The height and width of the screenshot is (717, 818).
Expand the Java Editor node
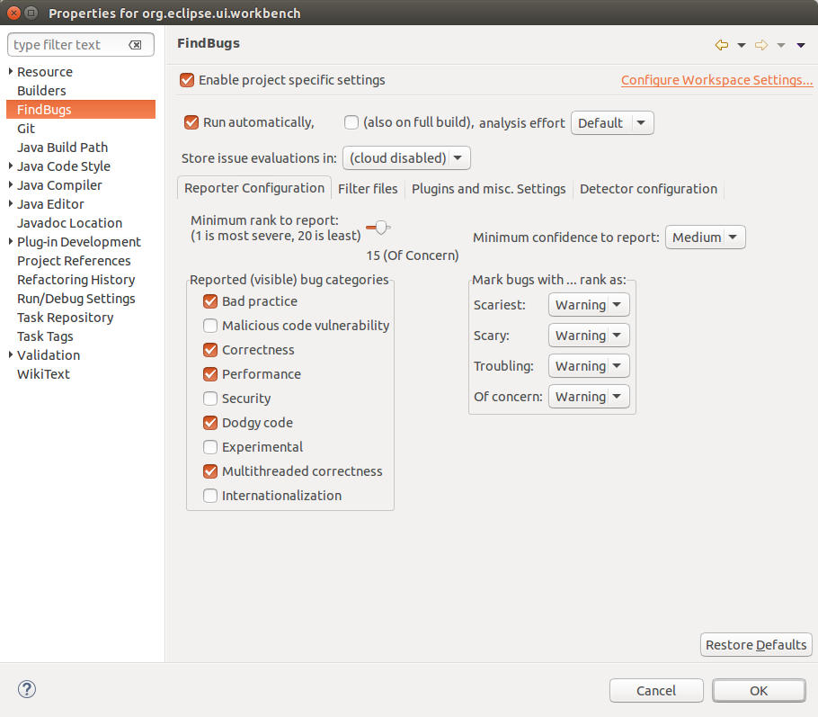point(11,203)
